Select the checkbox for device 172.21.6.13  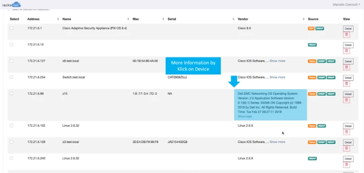(x=11, y=44)
